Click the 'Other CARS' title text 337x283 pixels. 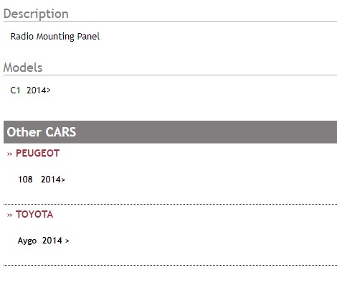(x=42, y=132)
